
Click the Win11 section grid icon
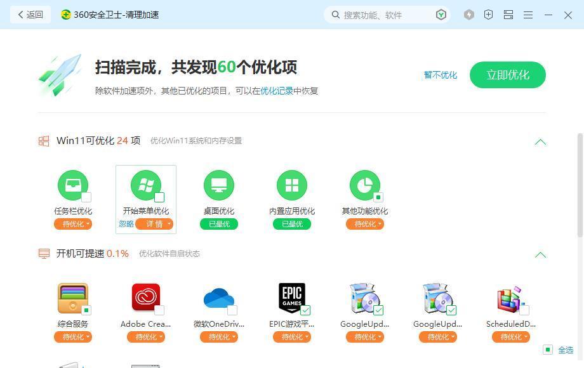coord(44,141)
